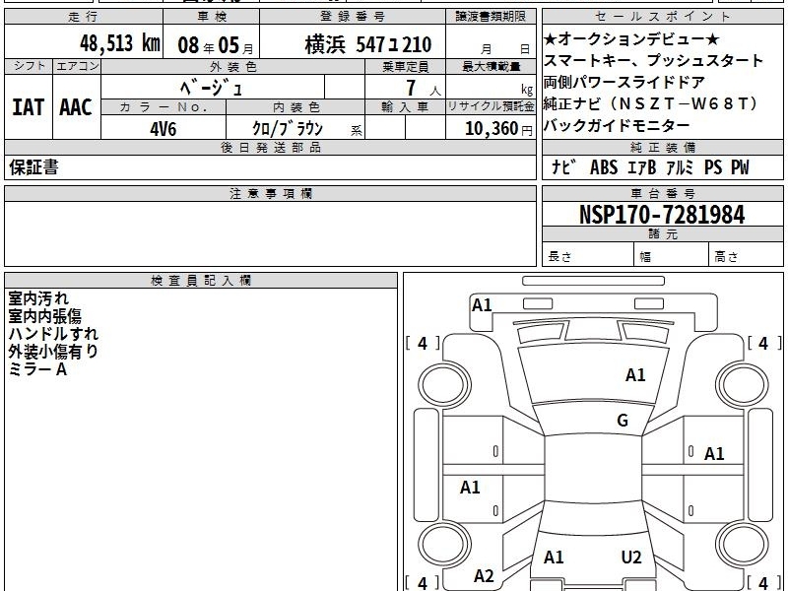Select the 高さ dimension field
The image size is (788, 591).
[746, 256]
